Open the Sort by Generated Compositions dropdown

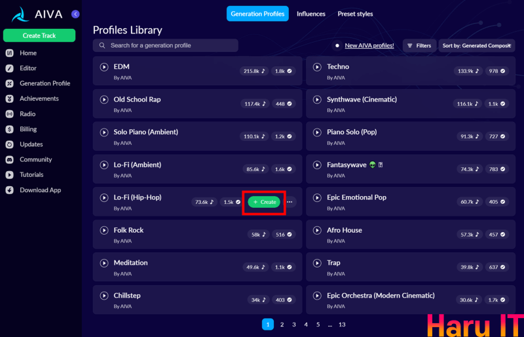(x=477, y=45)
